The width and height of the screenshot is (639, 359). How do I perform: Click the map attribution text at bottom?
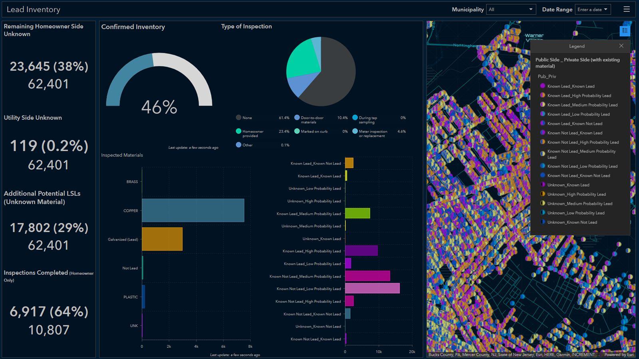[514, 355]
